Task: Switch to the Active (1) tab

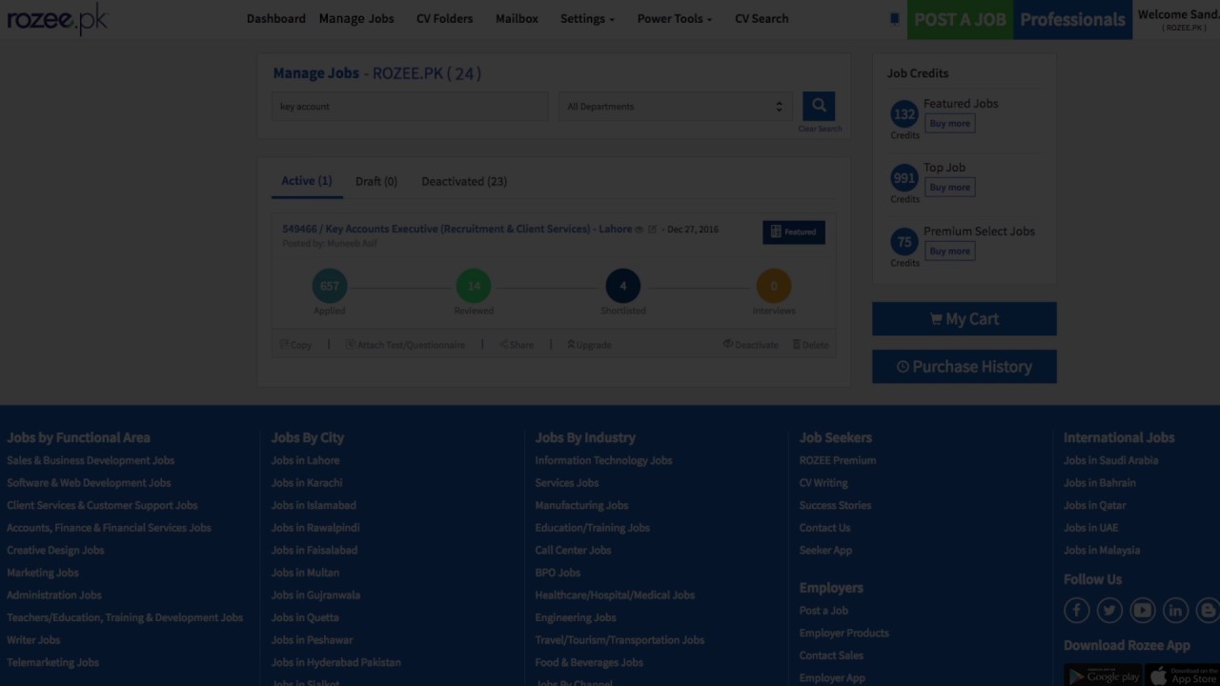Action: point(307,181)
